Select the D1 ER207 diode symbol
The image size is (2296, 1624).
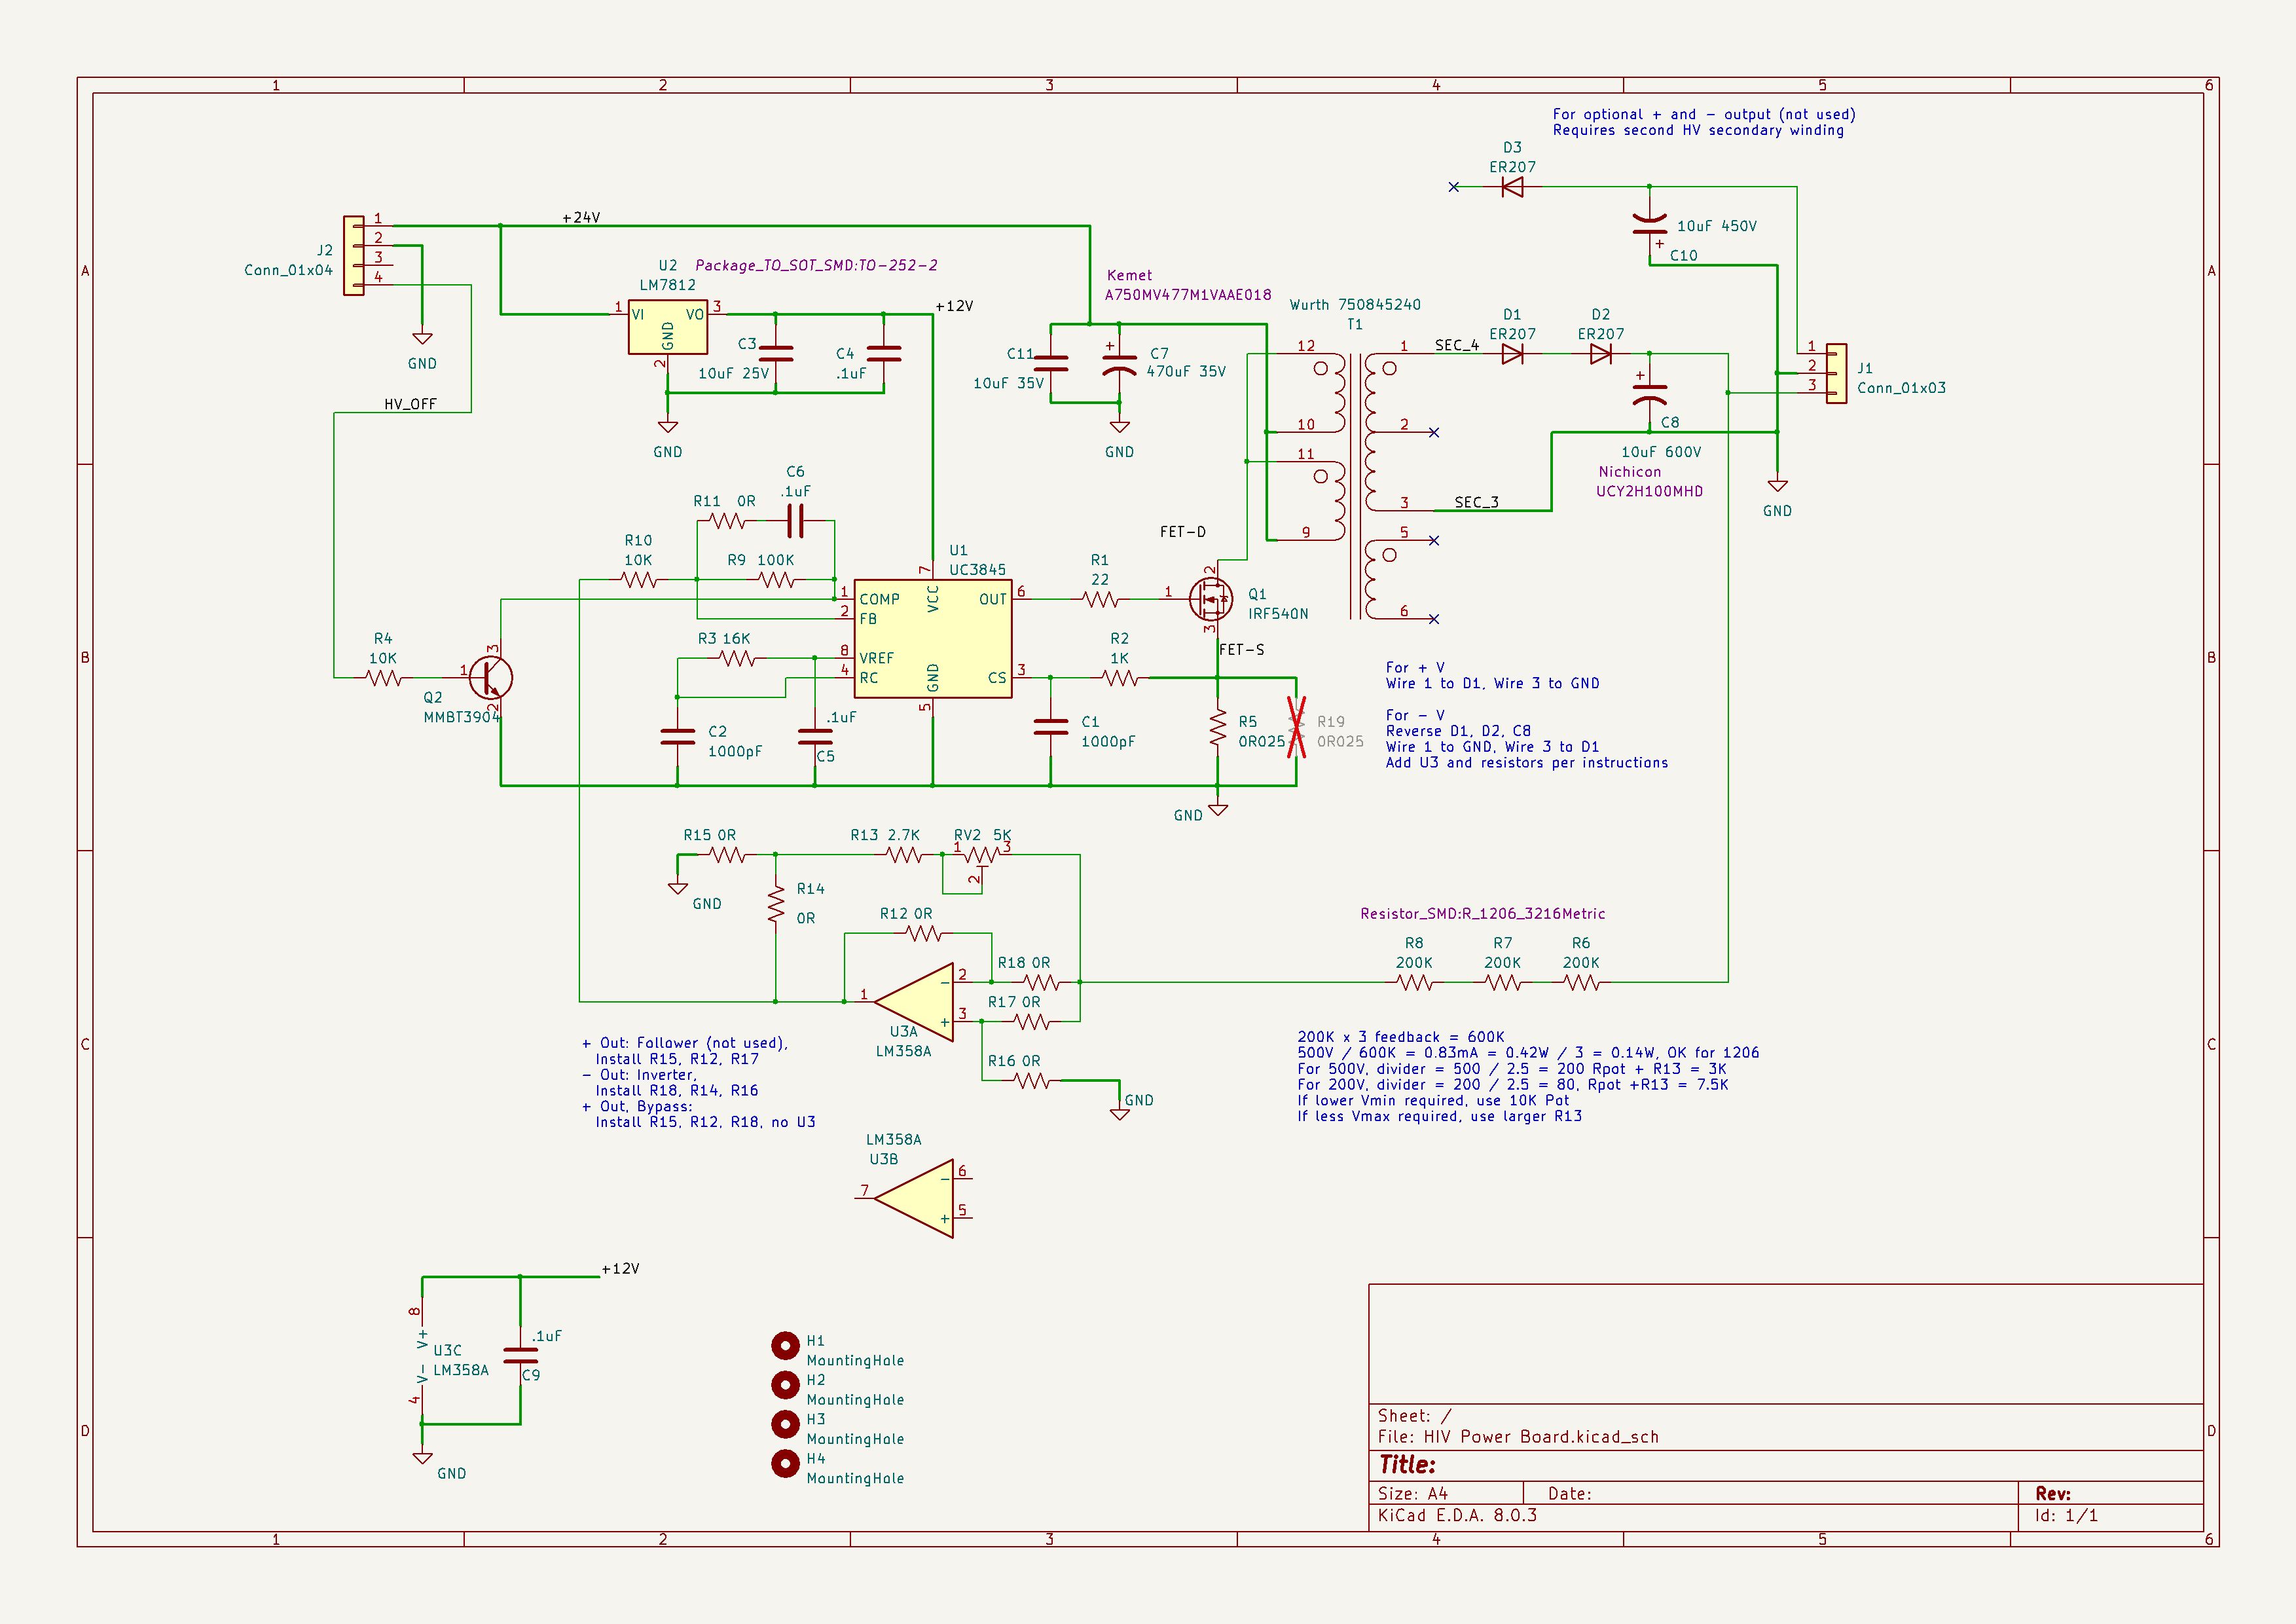coord(1512,354)
